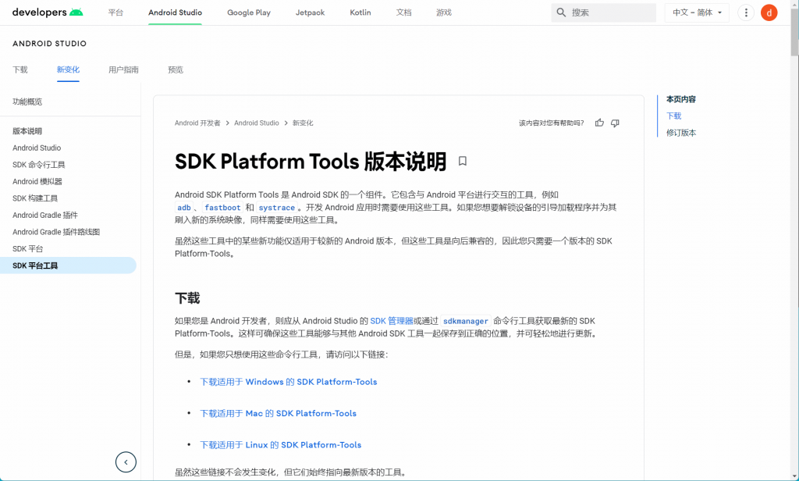Open Android Gradle 插件路线图 in the sidebar
Image resolution: width=799 pixels, height=481 pixels.
coord(56,232)
